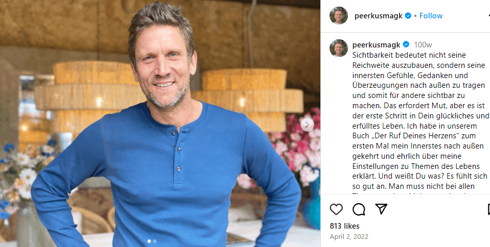Click verified badge beside caption username

pos(406,44)
